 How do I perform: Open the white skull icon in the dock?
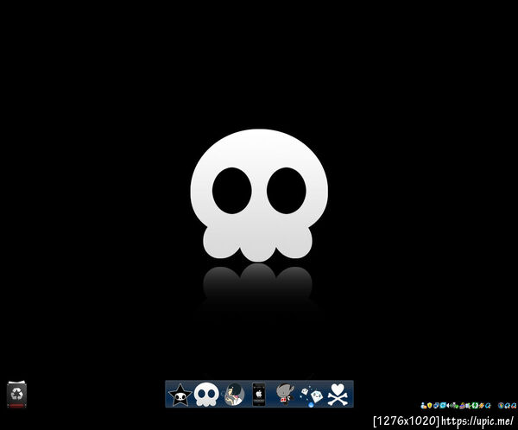(x=206, y=395)
